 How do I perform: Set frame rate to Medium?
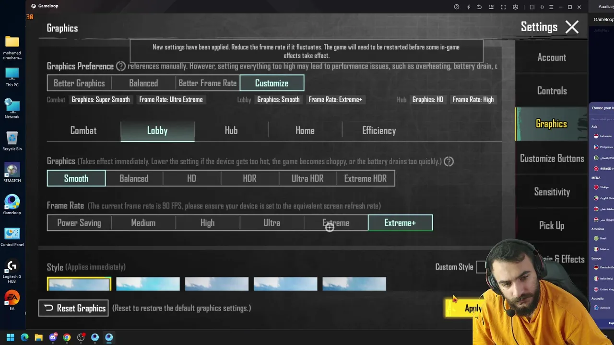tap(143, 223)
